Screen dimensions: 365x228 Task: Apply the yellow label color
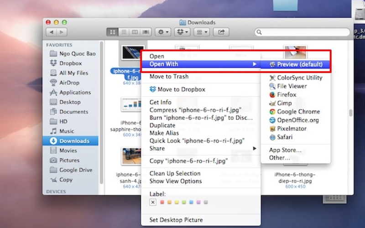[x=177, y=202]
